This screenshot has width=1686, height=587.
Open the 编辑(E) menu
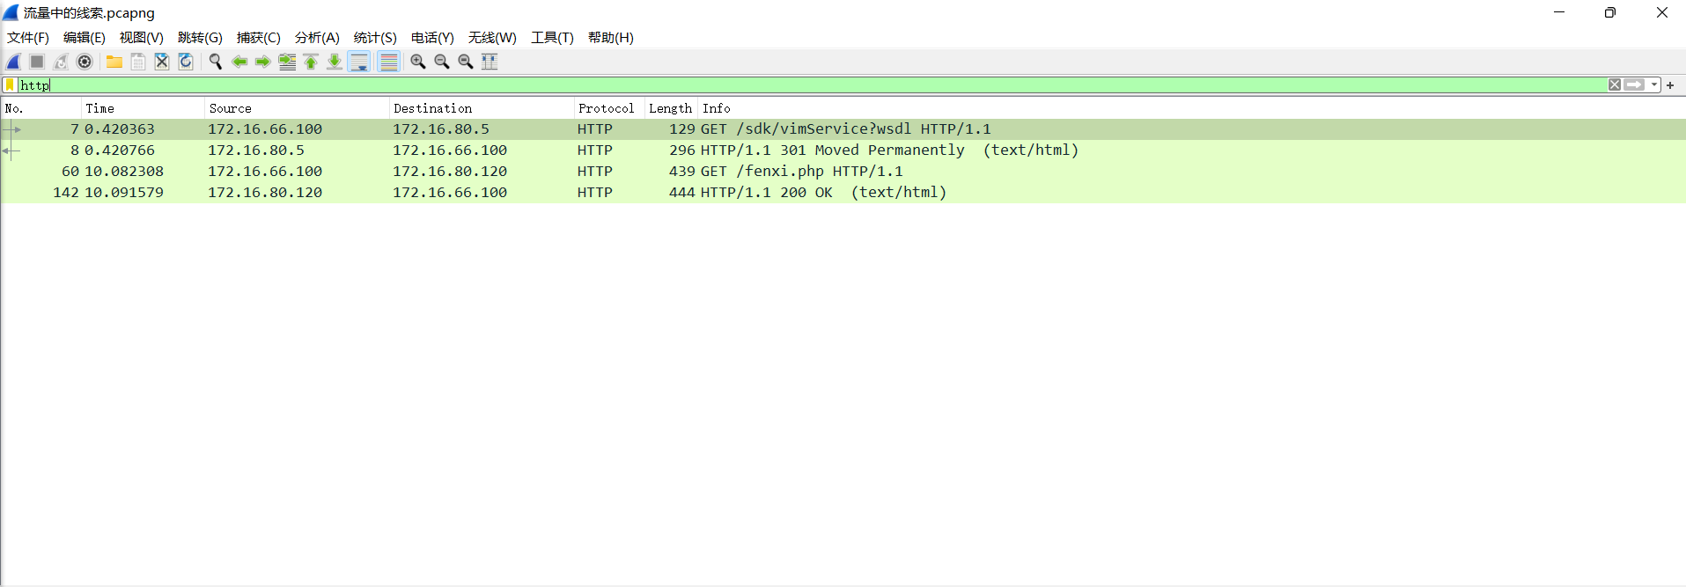coord(85,38)
